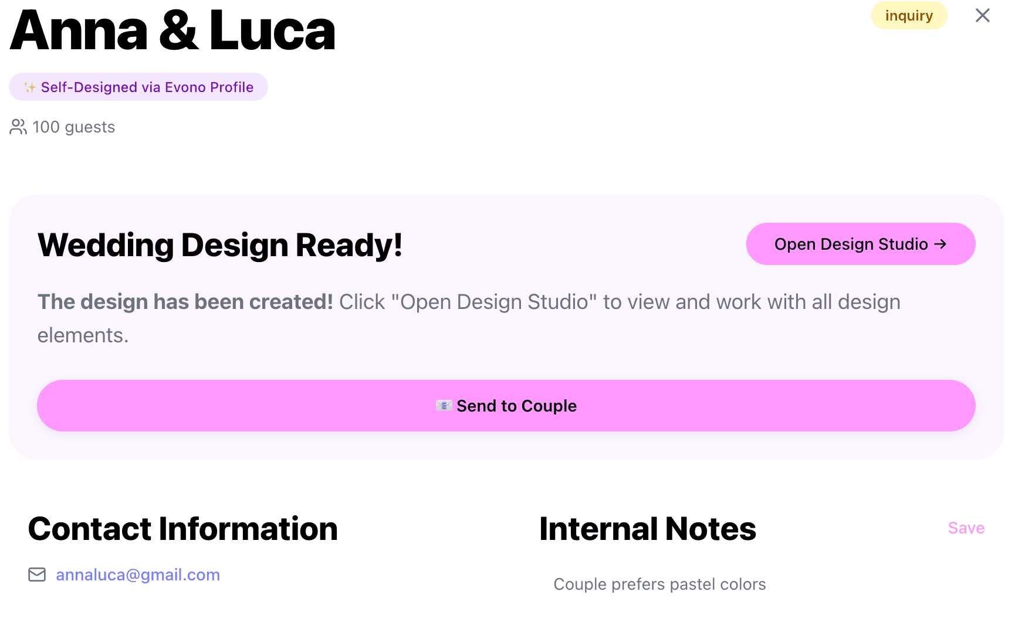
Task: Click the mail icon beside the email address
Action: point(37,575)
